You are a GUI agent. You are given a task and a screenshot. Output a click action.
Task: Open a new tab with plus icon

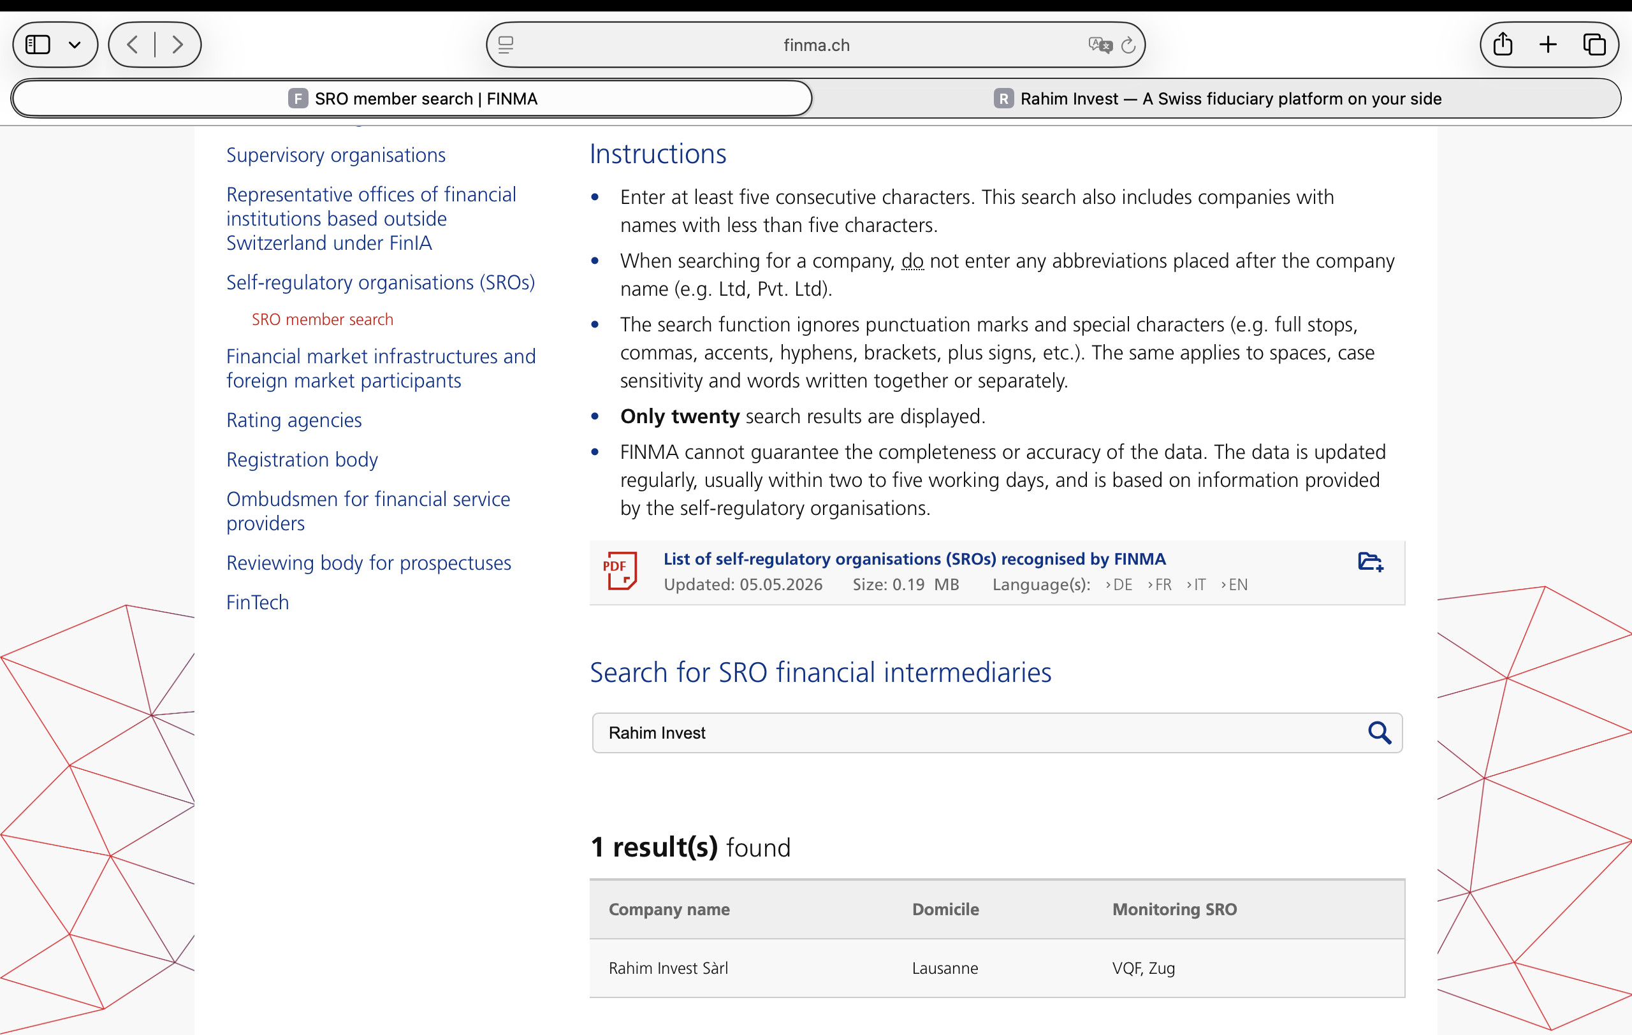coord(1548,45)
